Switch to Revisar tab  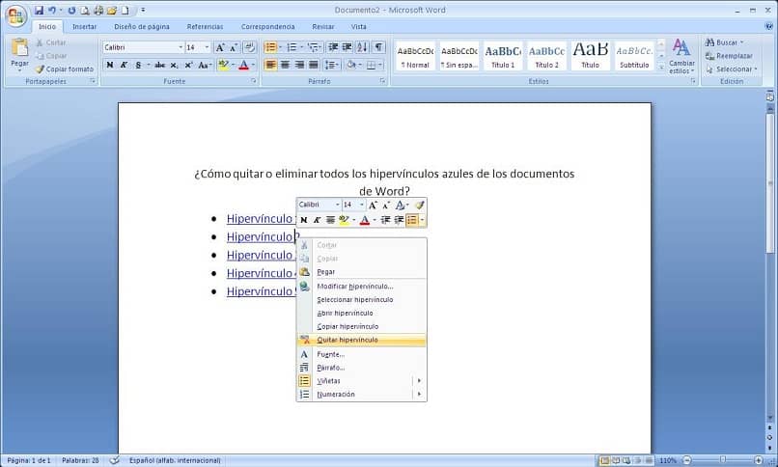click(323, 27)
